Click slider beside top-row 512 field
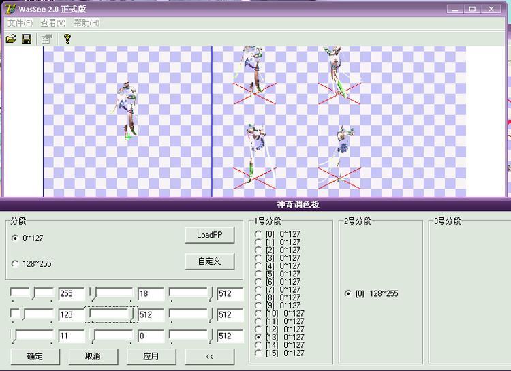The height and width of the screenshot is (371, 511). tap(191, 294)
